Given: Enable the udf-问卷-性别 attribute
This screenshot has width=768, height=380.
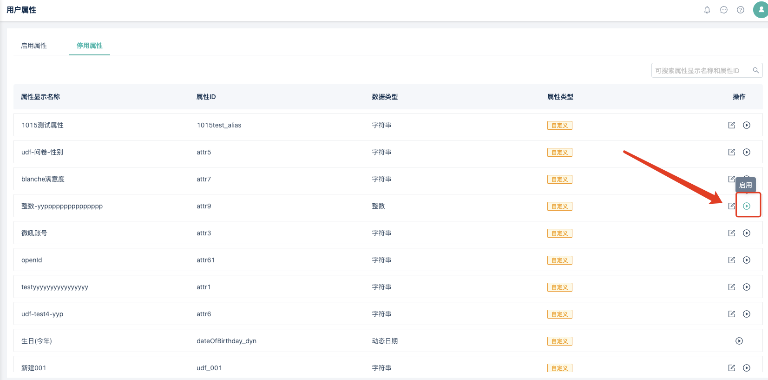Looking at the screenshot, I should (x=747, y=152).
